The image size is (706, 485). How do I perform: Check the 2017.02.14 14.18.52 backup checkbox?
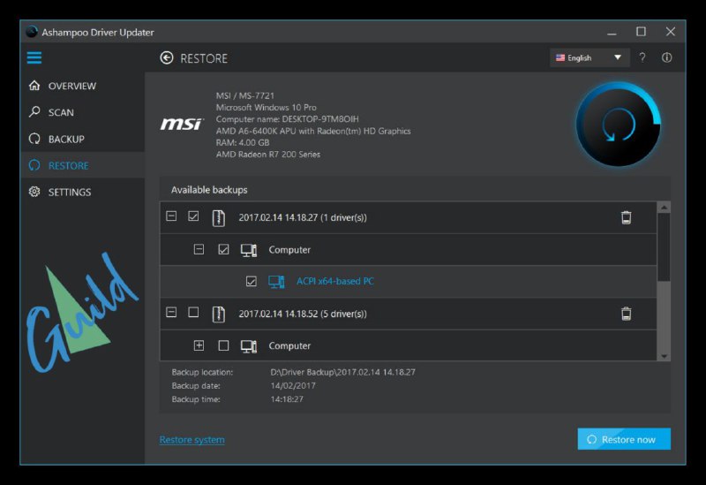pyautogui.click(x=193, y=312)
